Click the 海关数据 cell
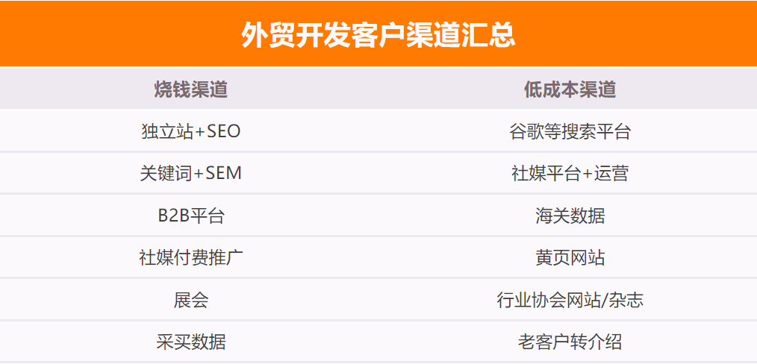757x364 pixels. [570, 216]
